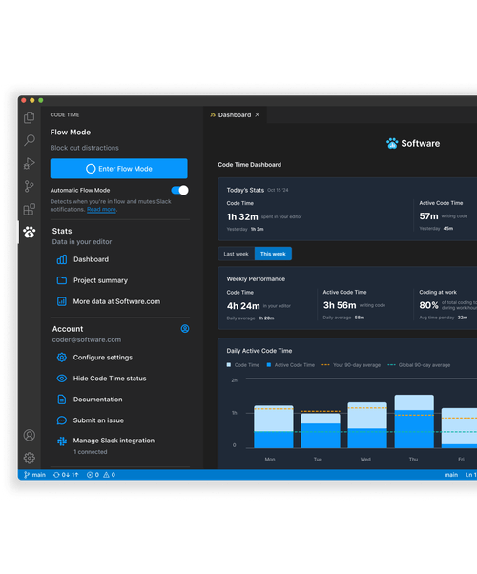Click the Flow Mode section heading
Screen dimensions: 477x574
(x=71, y=133)
